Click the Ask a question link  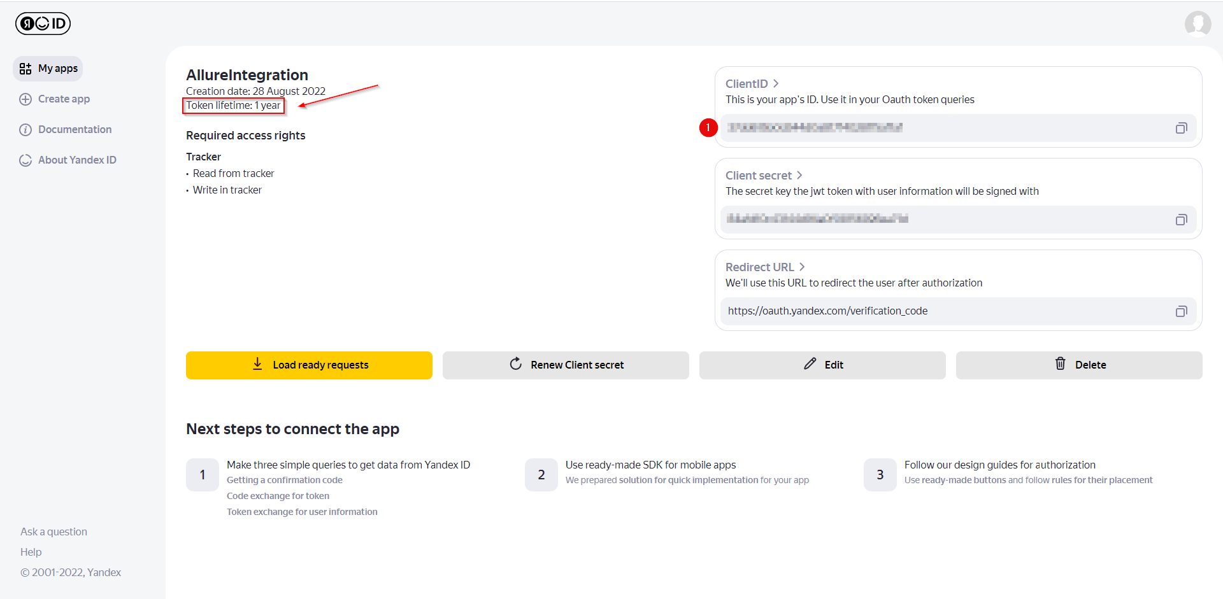[54, 532]
